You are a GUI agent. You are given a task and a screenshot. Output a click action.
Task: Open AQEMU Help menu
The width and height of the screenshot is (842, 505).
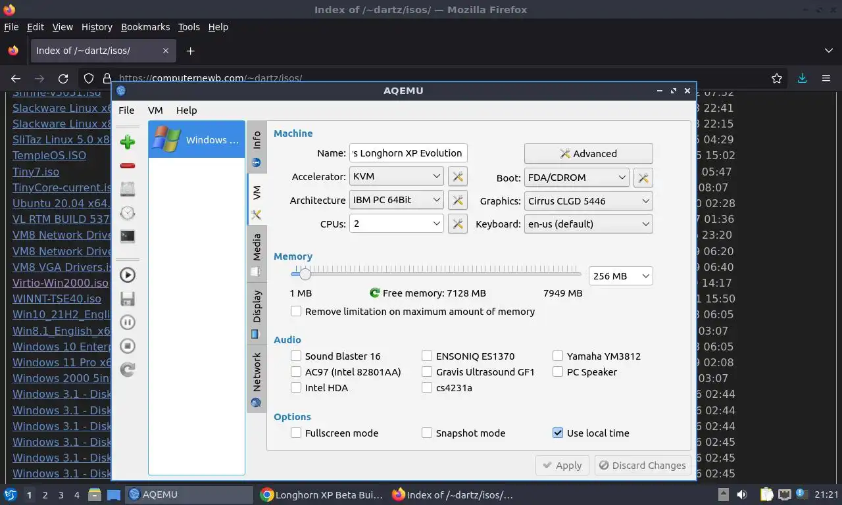(187, 110)
